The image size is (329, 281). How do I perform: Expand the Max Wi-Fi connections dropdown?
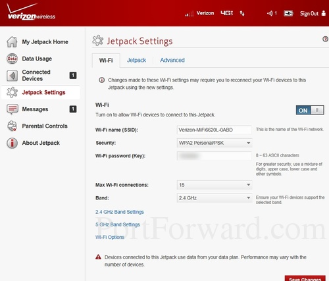(215, 185)
